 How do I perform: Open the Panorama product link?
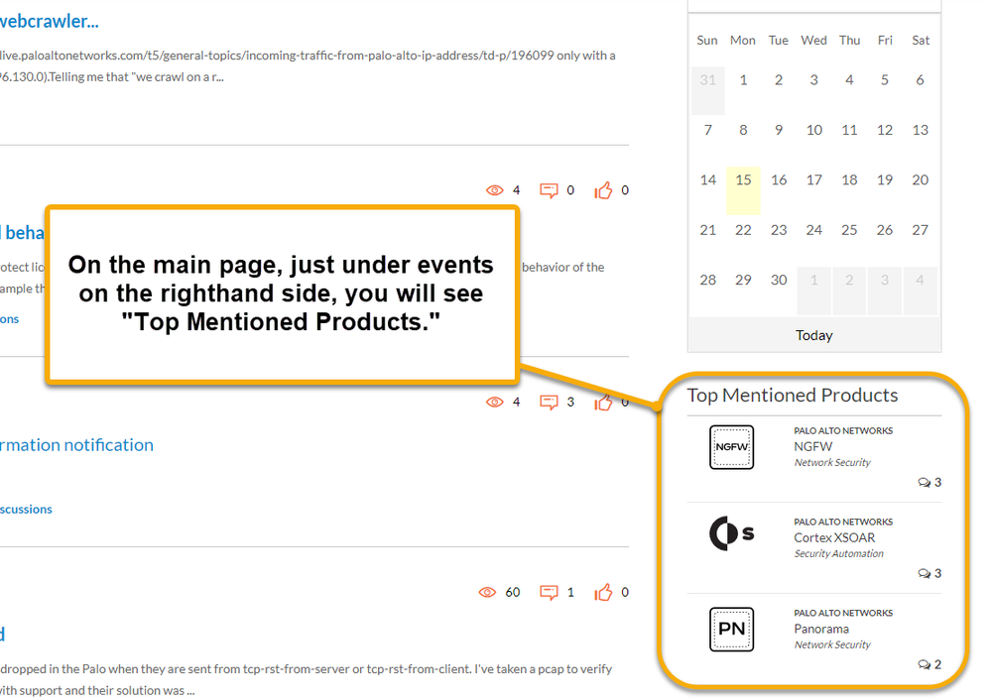coord(821,629)
